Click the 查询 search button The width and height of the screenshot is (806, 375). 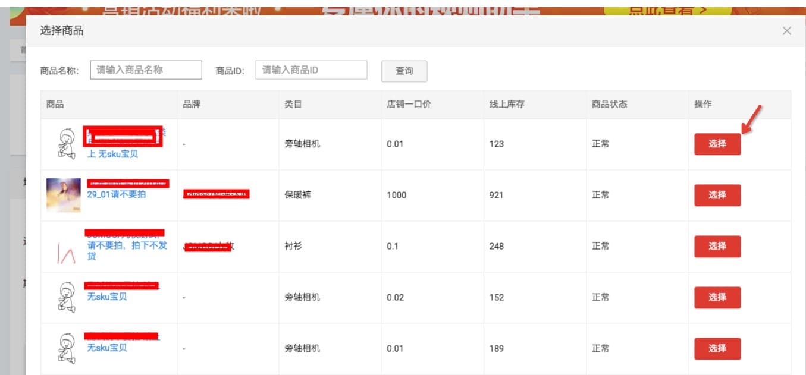click(x=404, y=71)
